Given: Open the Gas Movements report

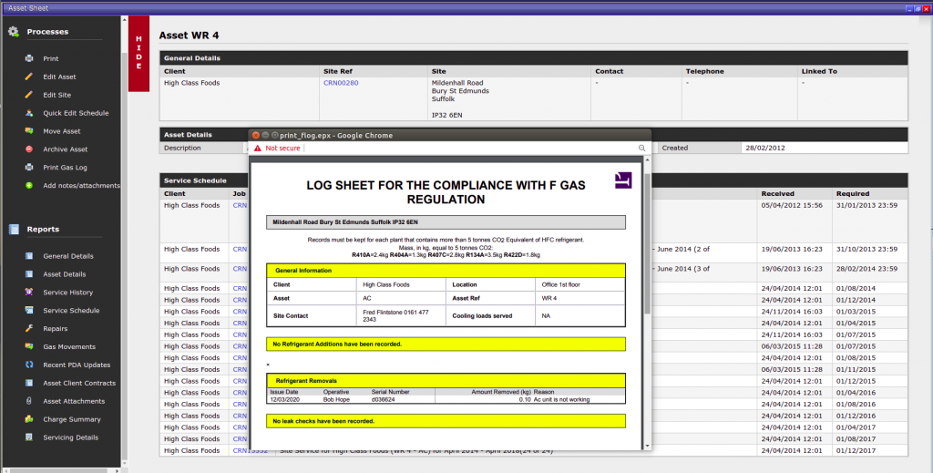Looking at the screenshot, I should click(69, 347).
